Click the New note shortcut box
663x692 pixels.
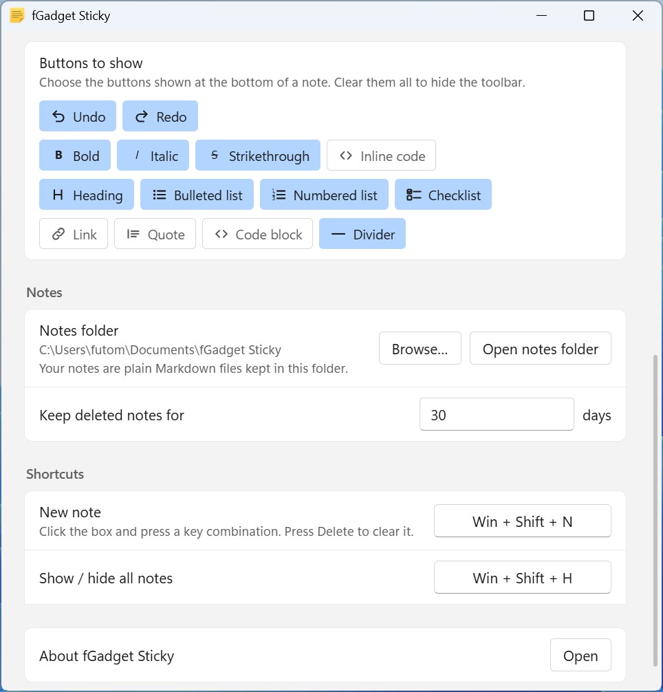click(x=522, y=521)
